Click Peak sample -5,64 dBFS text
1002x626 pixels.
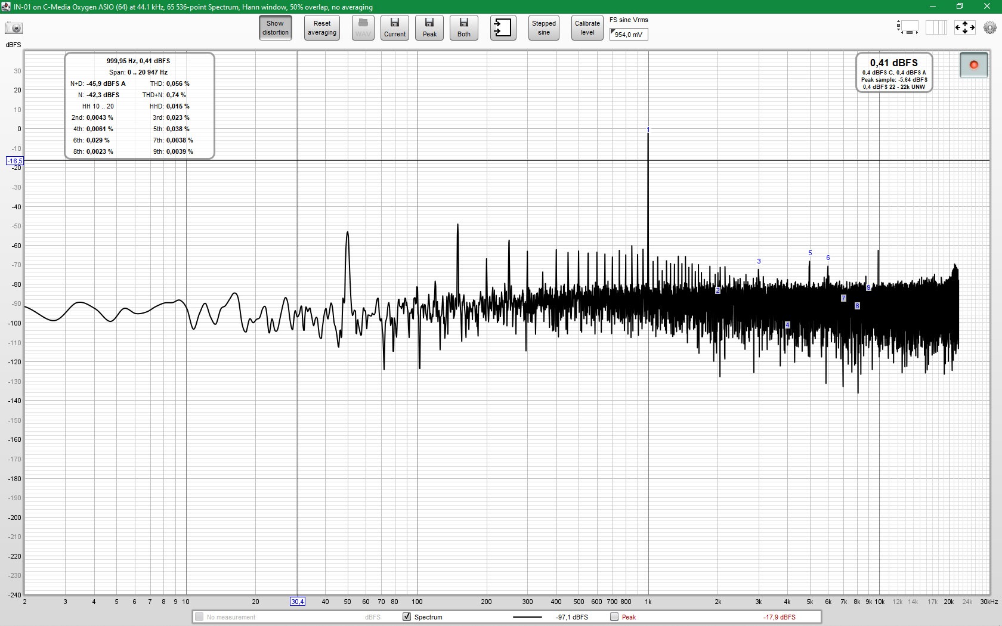[x=894, y=80]
